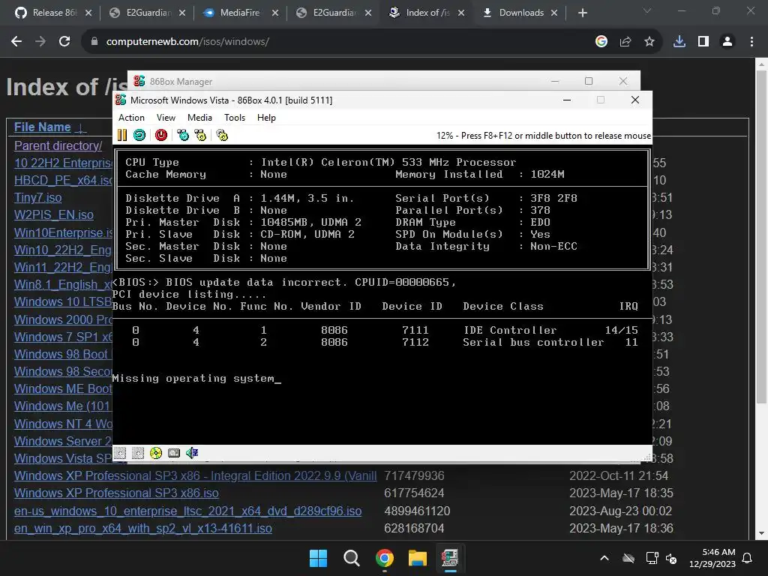Open Chrome tab search chevron
The width and height of the screenshot is (768, 576).
coord(647,10)
